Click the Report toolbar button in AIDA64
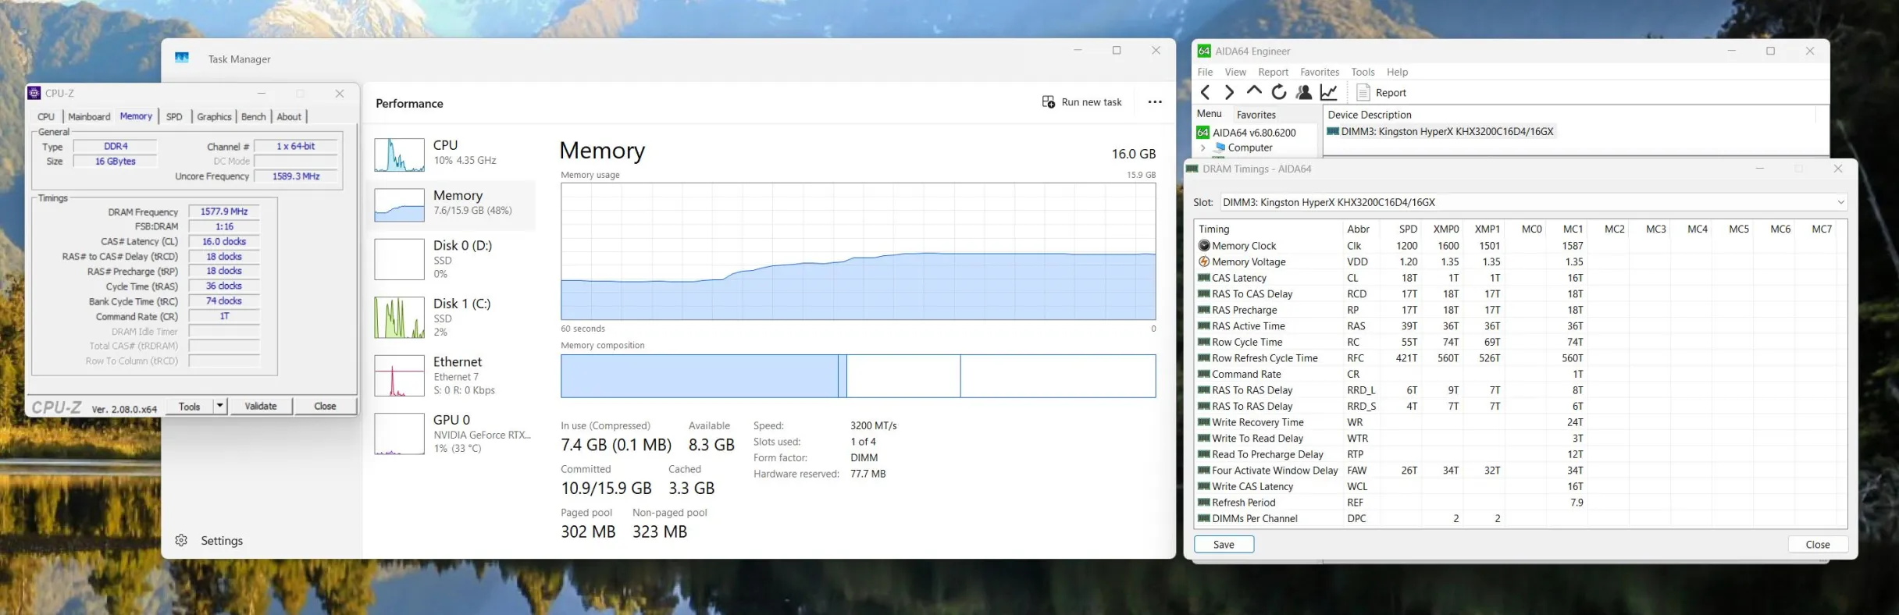The height and width of the screenshot is (615, 1899). click(x=1381, y=93)
